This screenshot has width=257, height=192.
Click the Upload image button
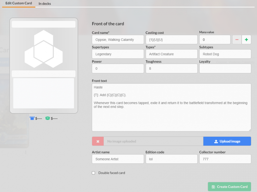pos(227,141)
